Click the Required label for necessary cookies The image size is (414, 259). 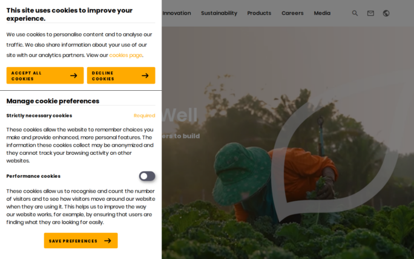click(145, 116)
